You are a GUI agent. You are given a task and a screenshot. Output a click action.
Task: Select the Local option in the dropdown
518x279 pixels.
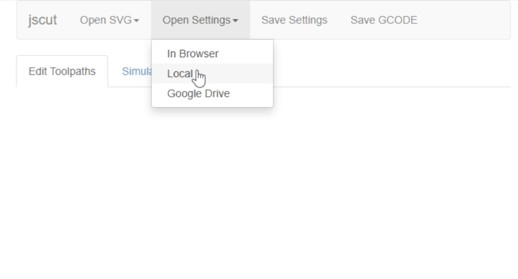click(180, 74)
